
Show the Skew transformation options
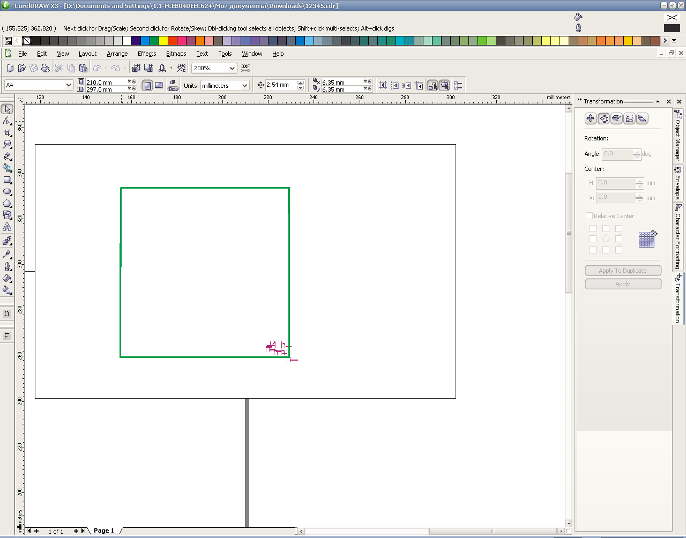[642, 118]
